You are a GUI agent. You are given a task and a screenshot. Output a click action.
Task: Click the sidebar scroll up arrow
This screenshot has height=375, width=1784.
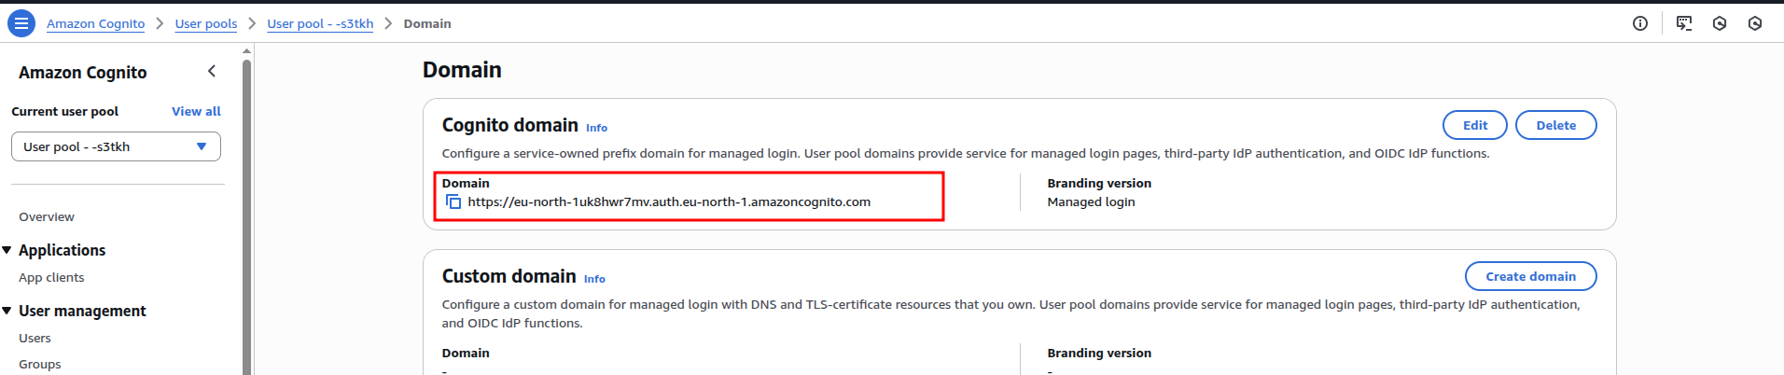[x=246, y=50]
